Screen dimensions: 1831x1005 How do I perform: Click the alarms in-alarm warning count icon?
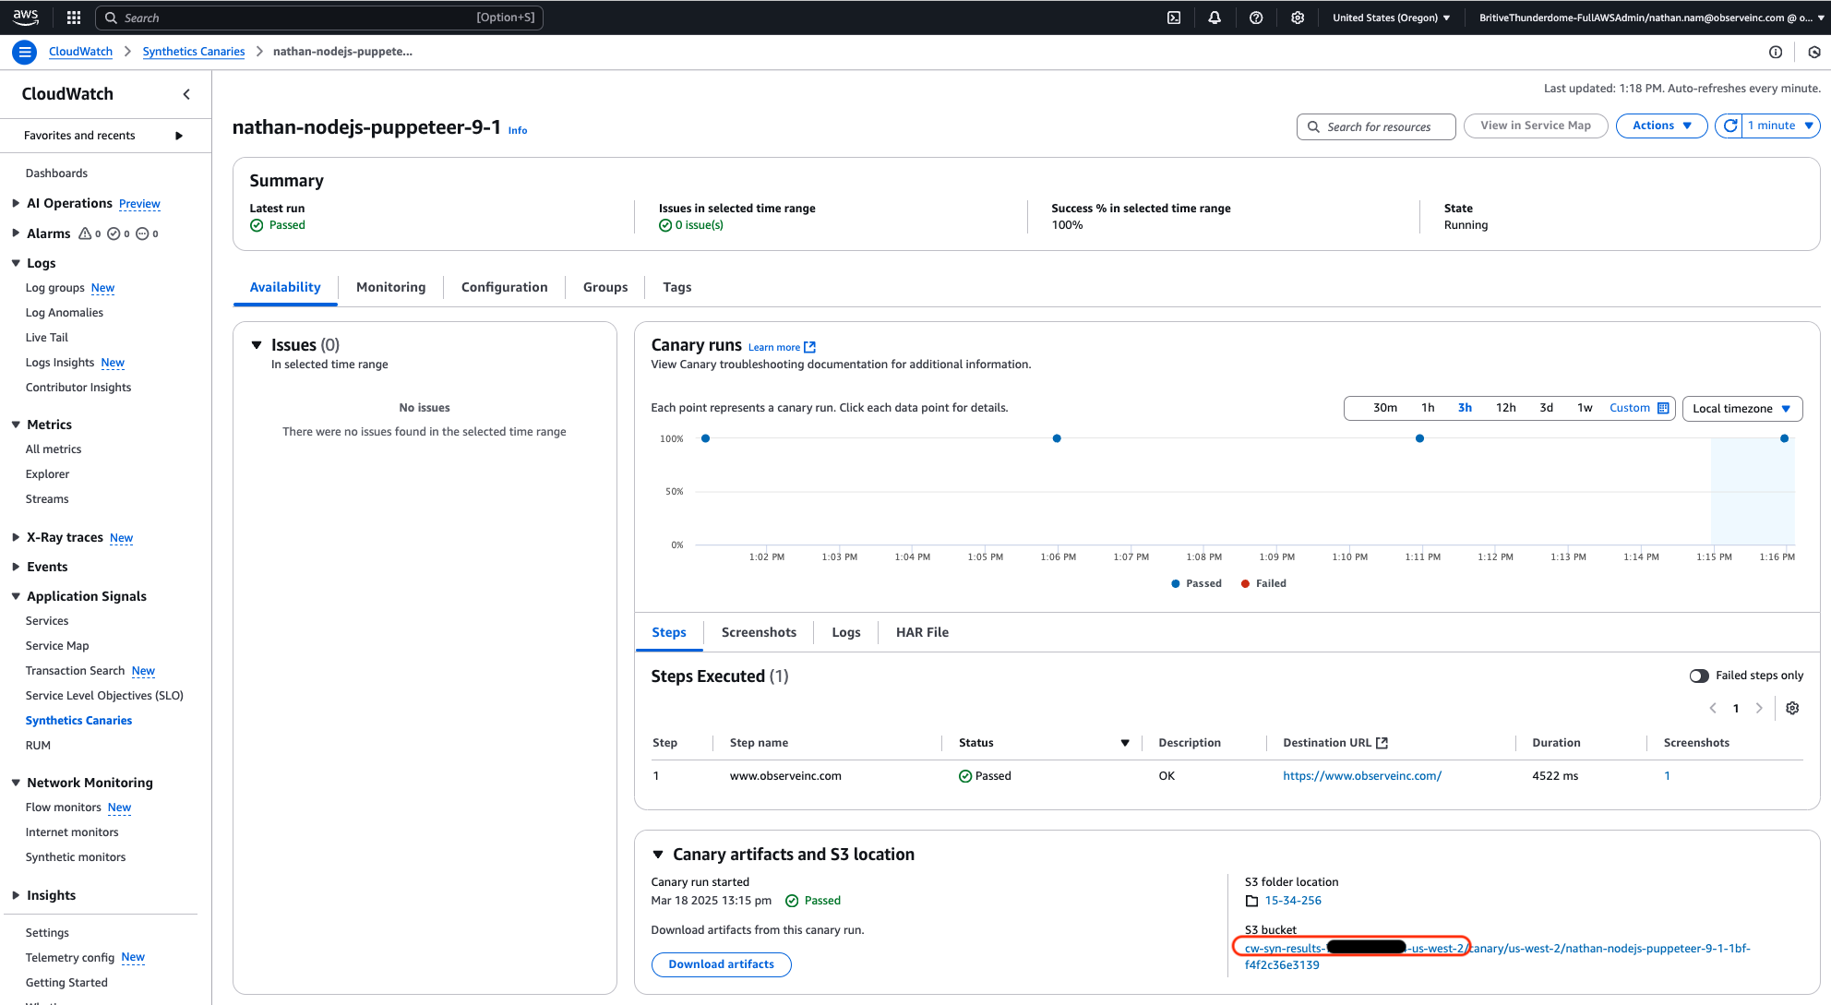85,233
